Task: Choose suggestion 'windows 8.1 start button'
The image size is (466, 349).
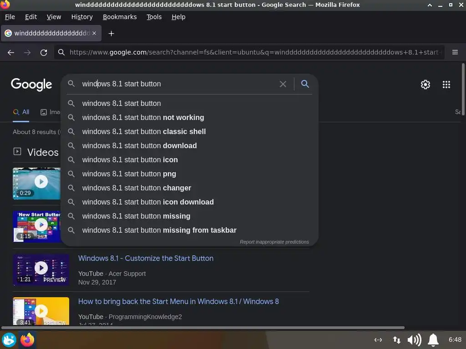Action: click(189, 103)
